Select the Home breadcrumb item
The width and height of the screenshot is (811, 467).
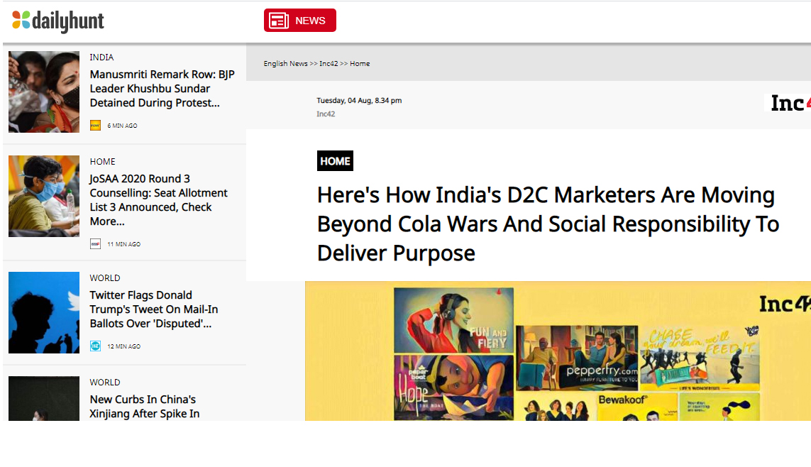(360, 64)
